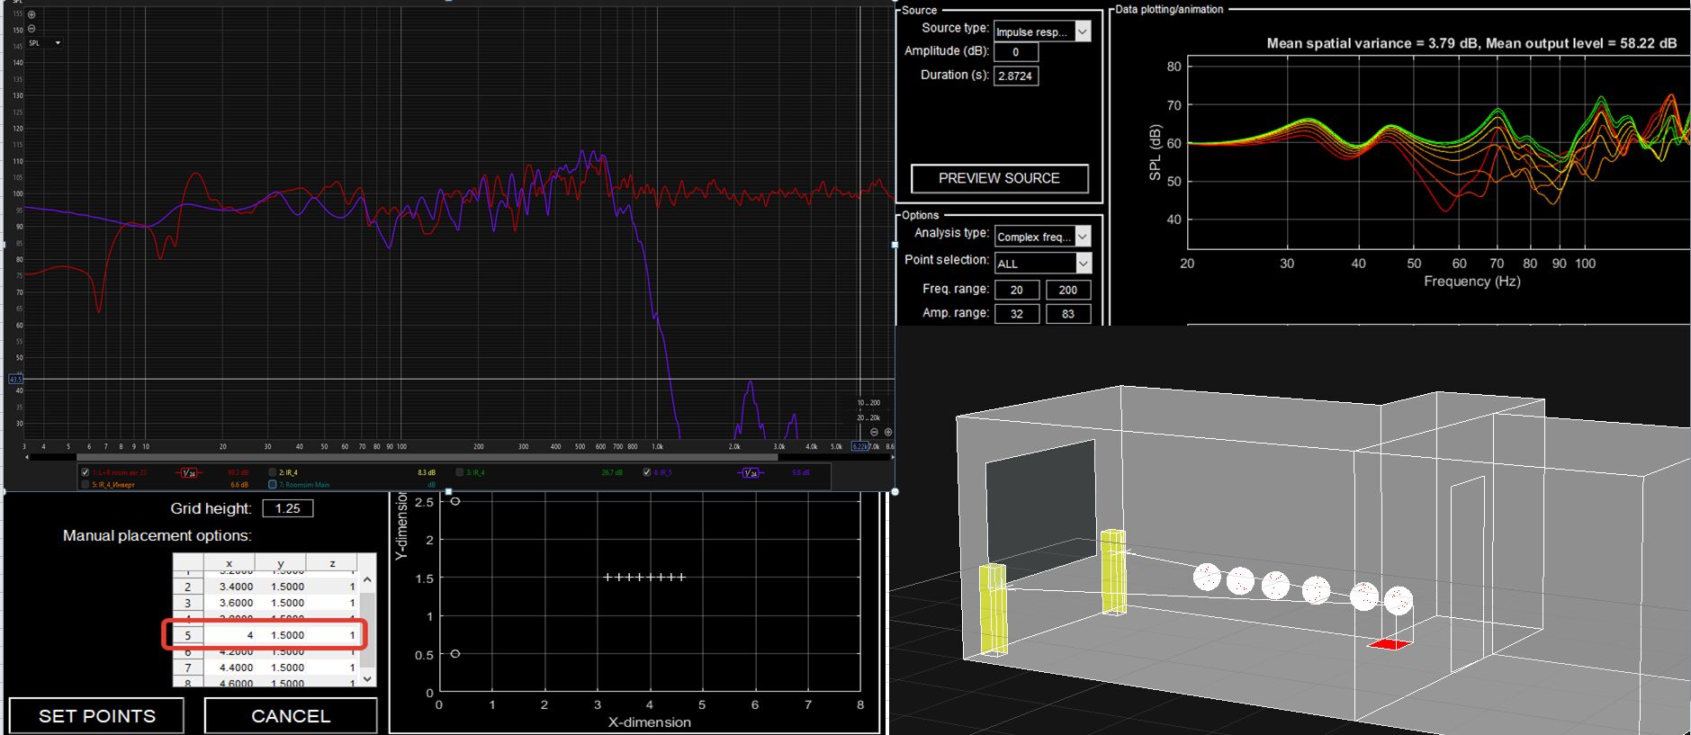Zoom out vertical axis with minus icon
The width and height of the screenshot is (1691, 735).
(x=31, y=29)
